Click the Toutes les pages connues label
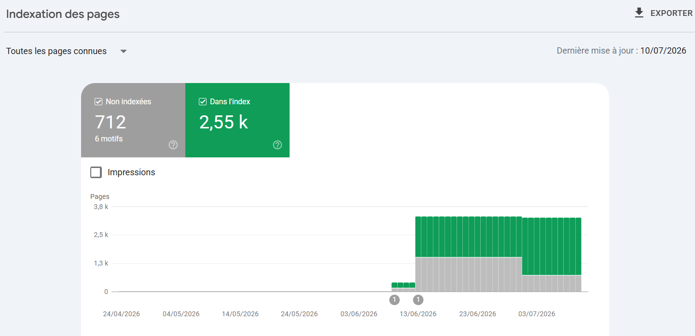 pos(56,51)
